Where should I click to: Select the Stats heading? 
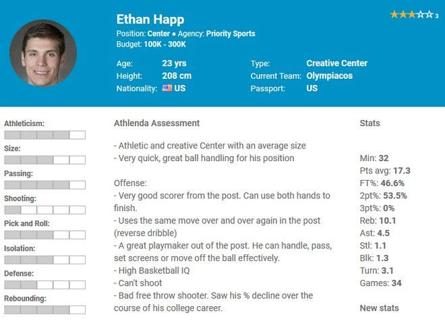coord(369,123)
